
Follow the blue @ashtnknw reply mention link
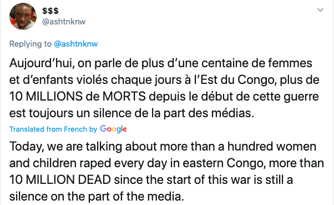(76, 44)
